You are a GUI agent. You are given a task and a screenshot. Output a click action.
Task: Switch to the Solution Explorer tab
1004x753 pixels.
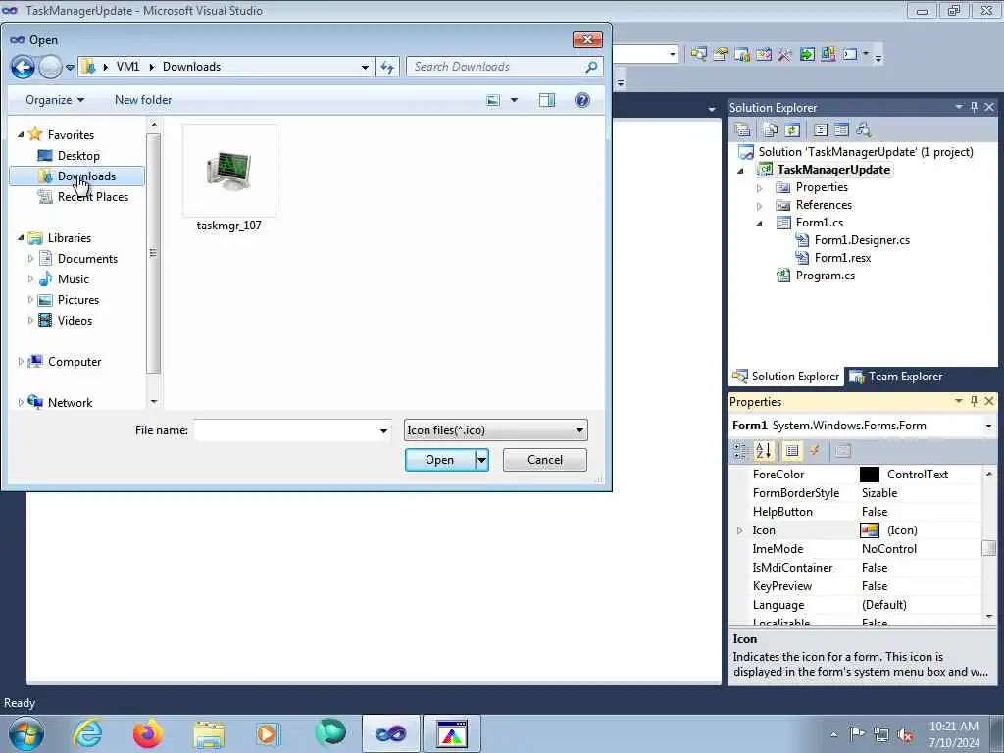[786, 376]
